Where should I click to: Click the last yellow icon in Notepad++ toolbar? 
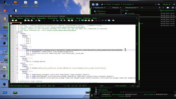point(113,20)
